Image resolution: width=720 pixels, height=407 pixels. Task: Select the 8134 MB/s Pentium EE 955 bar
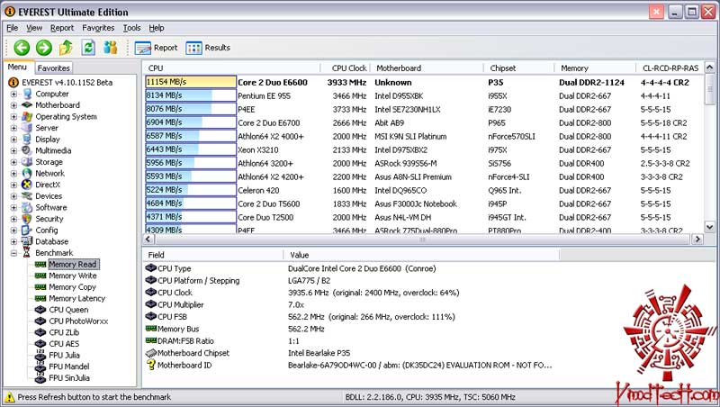coord(191,95)
